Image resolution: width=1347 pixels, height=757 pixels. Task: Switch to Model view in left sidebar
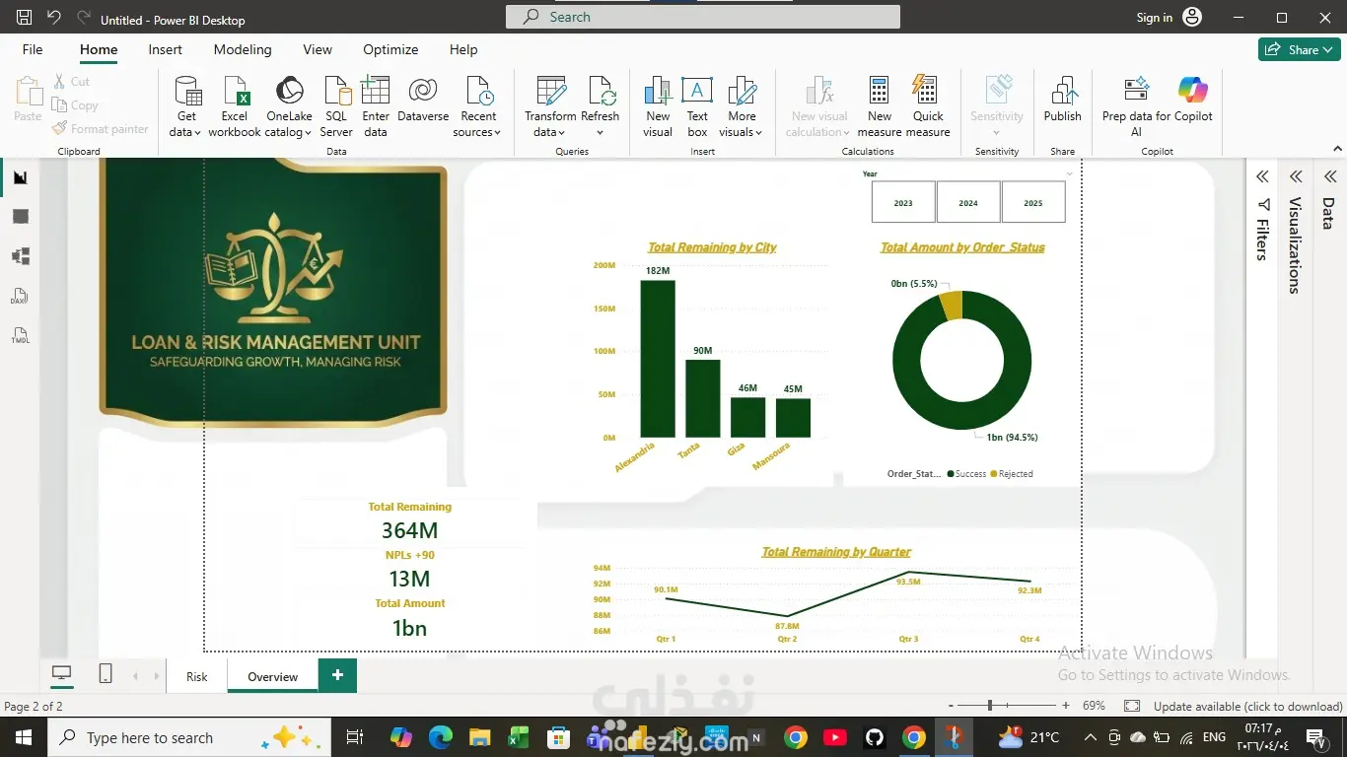click(20, 256)
